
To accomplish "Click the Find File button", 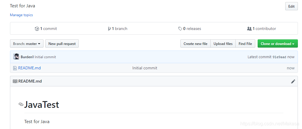I will click(245, 44).
